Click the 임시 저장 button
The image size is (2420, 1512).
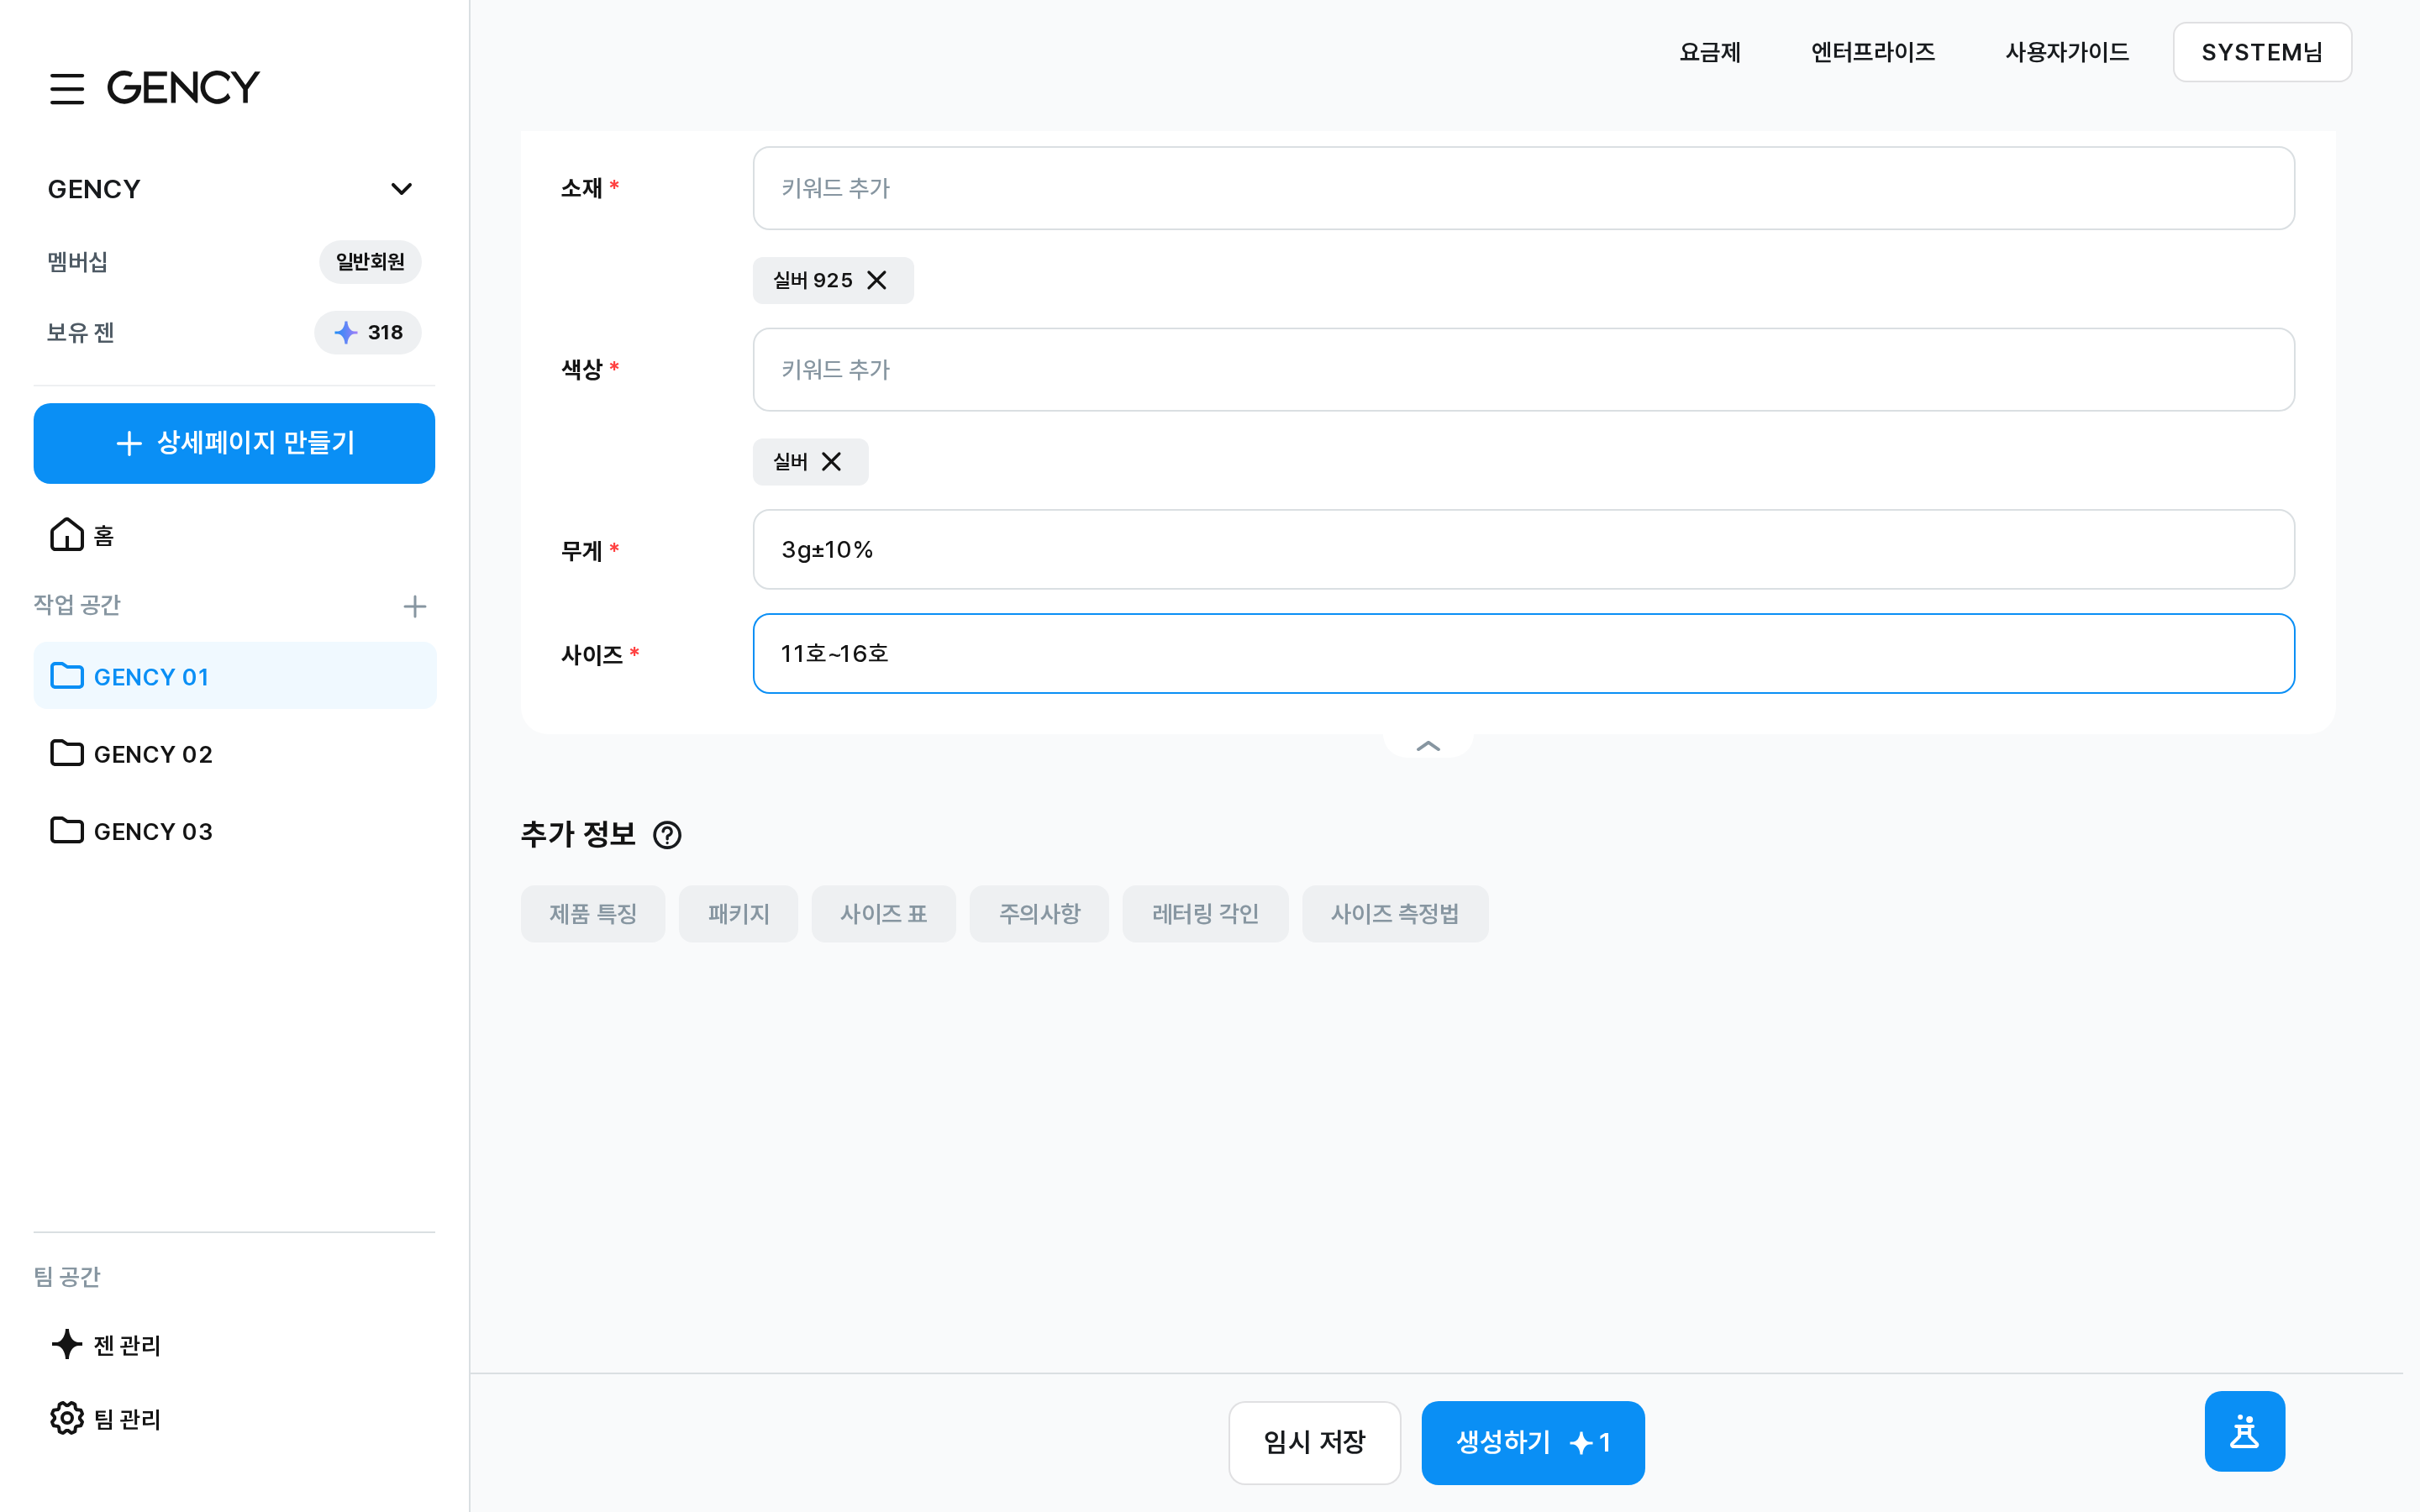pyautogui.click(x=1314, y=1442)
